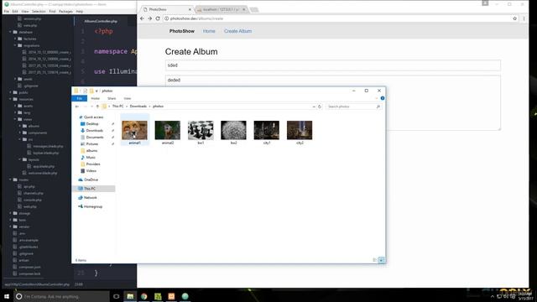Viewport: 537px width, 302px height.
Task: Select the bw2 photo thumbnail
Action: 233,130
